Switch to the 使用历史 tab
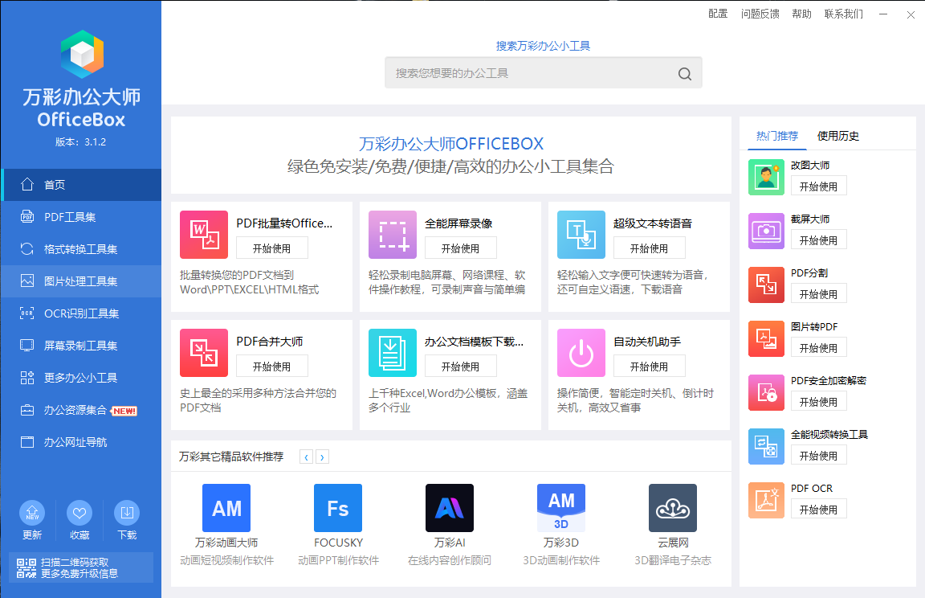Screen dimensions: 925x598 (x=837, y=136)
